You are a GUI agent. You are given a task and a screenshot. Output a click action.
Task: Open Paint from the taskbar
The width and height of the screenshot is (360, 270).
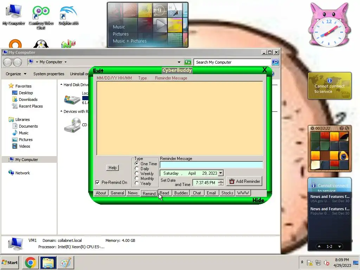tap(66, 263)
